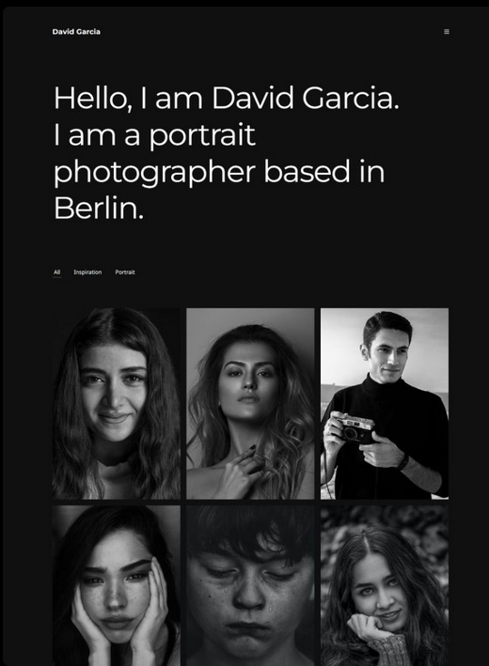Click the vintage camera in man's hands

pos(354,427)
